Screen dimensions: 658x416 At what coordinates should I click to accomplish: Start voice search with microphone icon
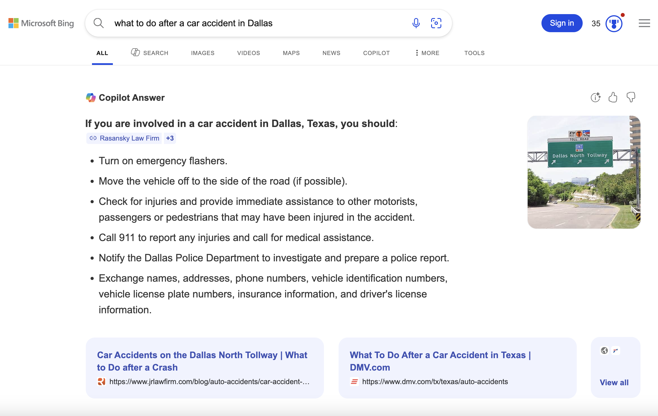pyautogui.click(x=416, y=23)
